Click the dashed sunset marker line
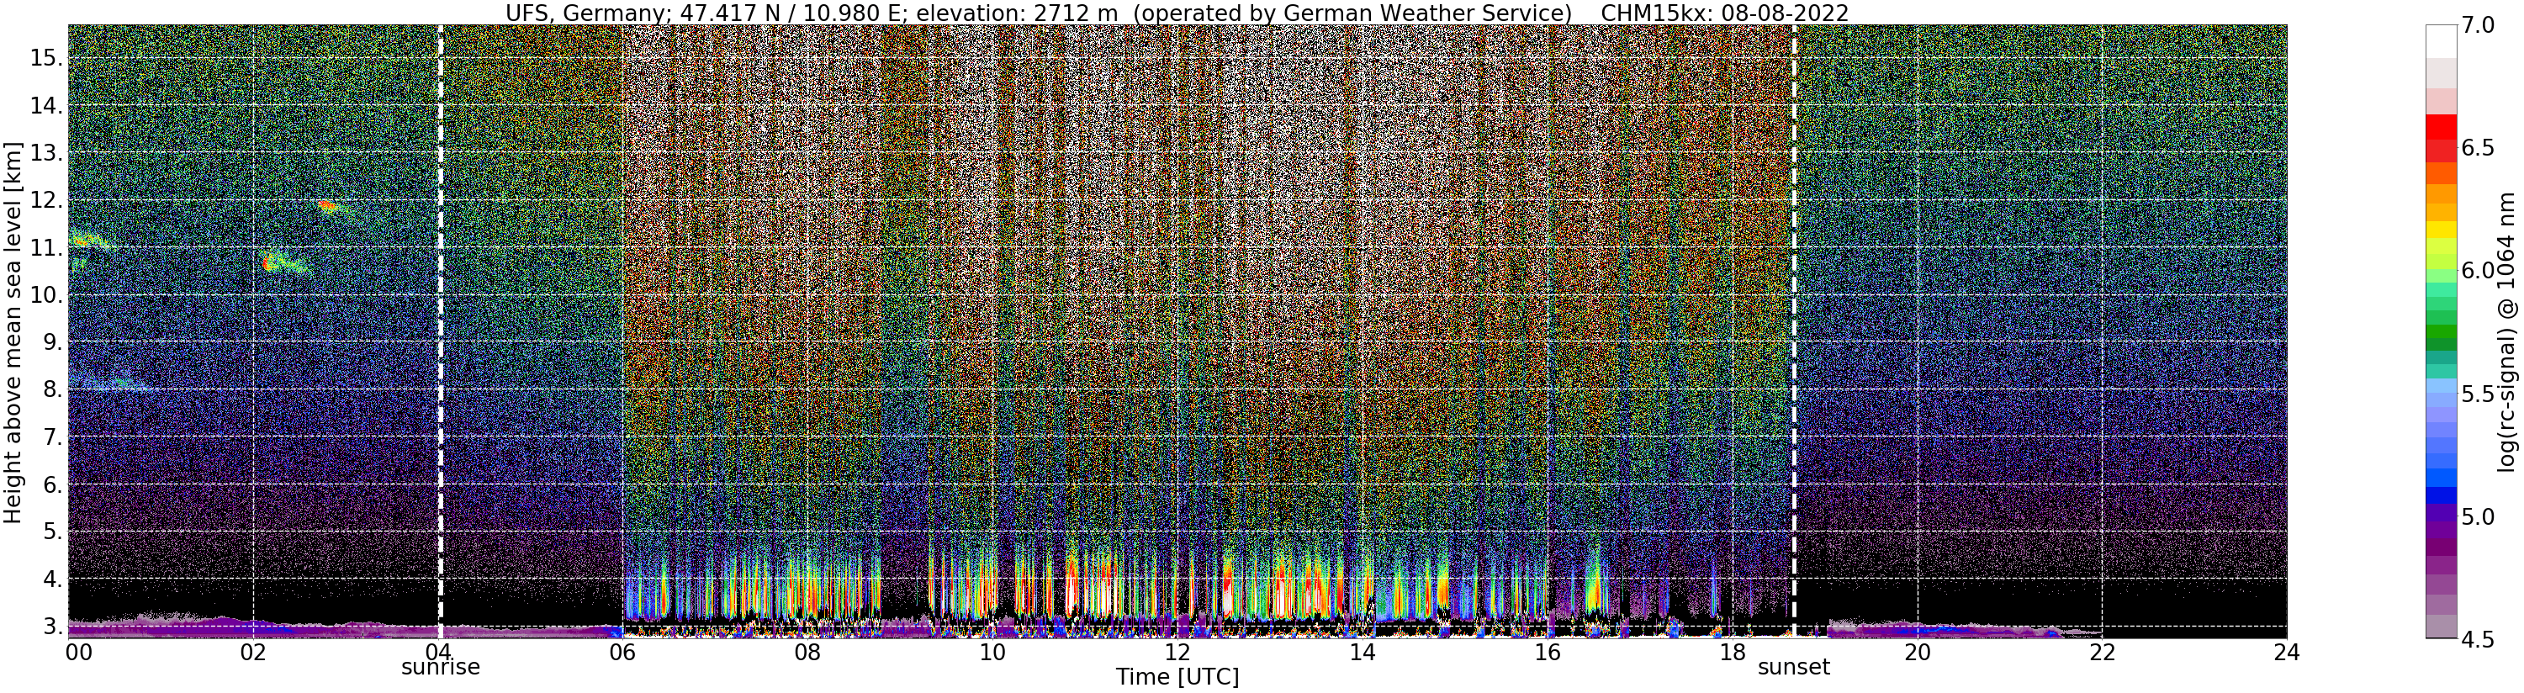Viewport: 2524px width, 693px height. 1794,331
